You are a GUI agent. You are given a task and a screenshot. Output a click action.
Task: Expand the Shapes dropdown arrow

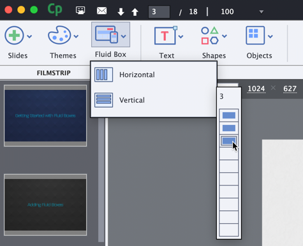[225, 36]
